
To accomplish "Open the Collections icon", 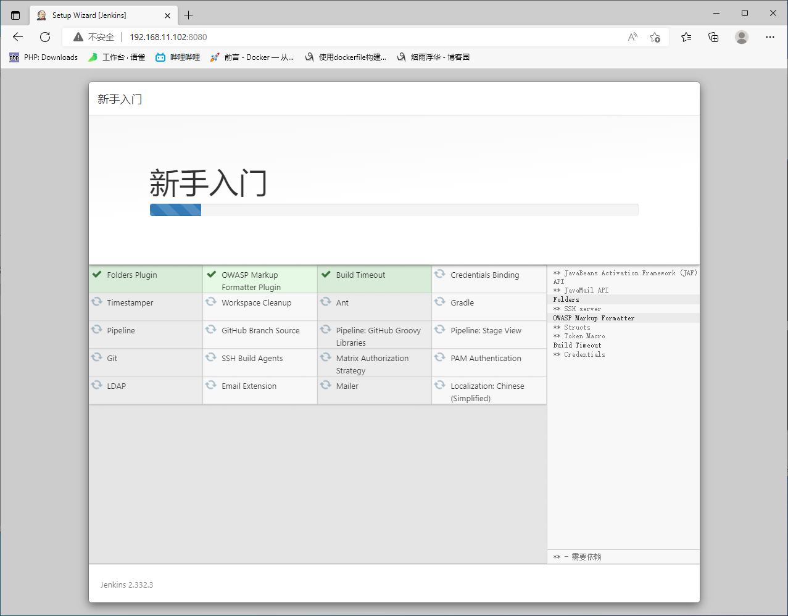I will 713,37.
